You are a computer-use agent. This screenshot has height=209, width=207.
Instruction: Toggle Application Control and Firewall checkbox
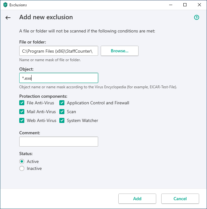[62, 103]
